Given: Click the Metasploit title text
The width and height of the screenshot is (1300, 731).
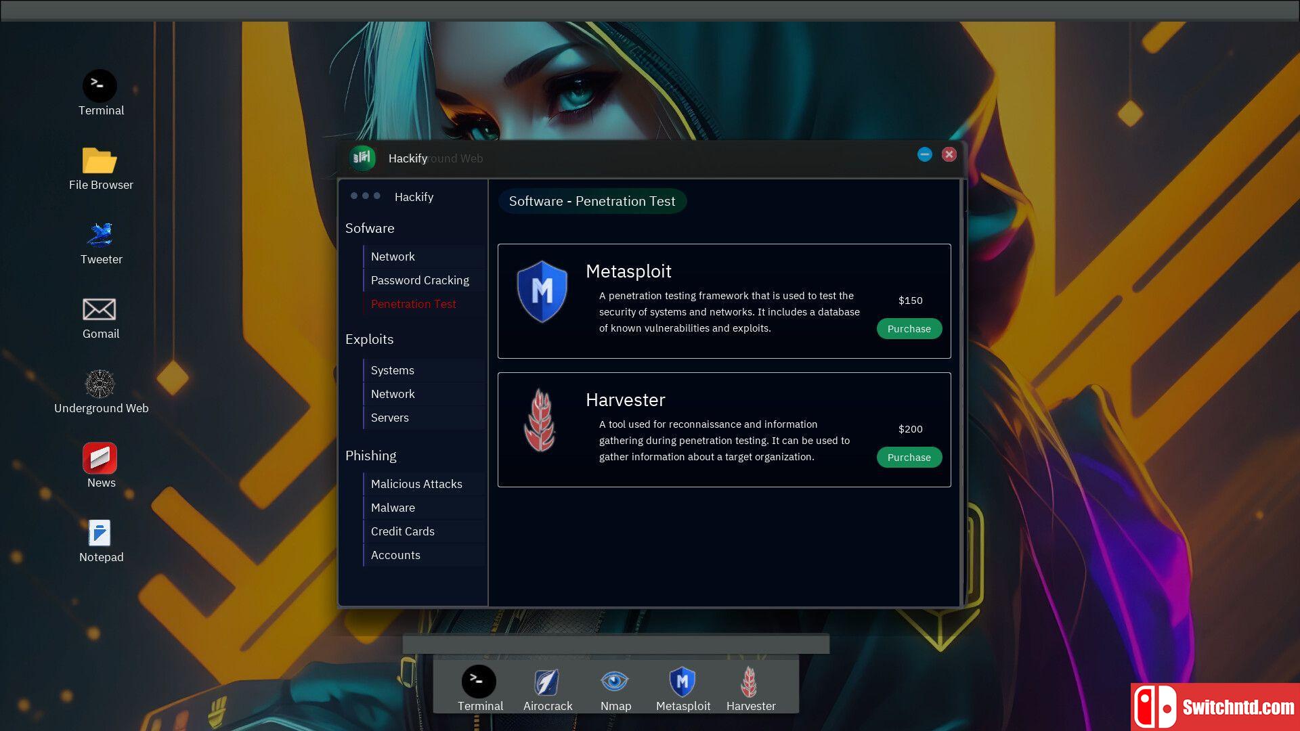Looking at the screenshot, I should 628,271.
